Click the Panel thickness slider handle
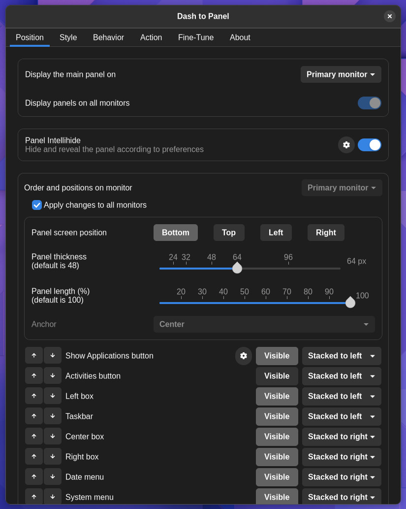406x509 pixels. pyautogui.click(x=237, y=268)
